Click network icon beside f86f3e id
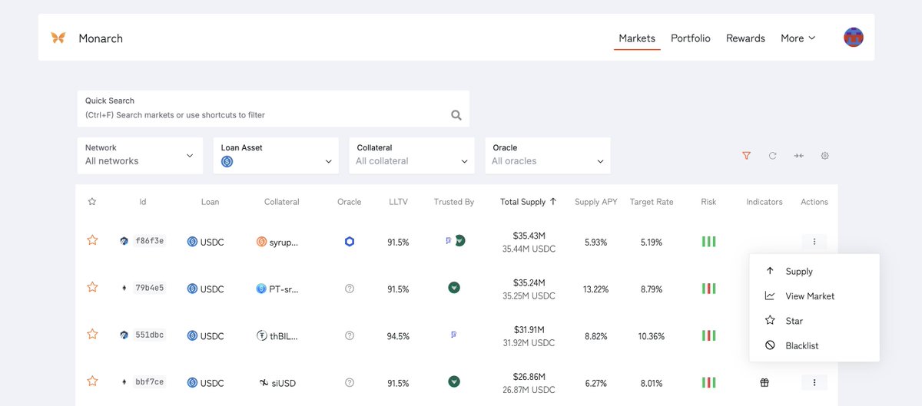 pyautogui.click(x=124, y=241)
